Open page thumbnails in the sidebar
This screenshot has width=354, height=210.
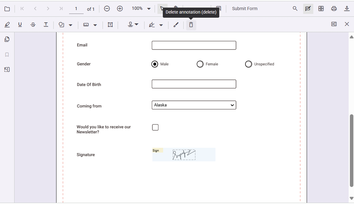click(x=7, y=39)
